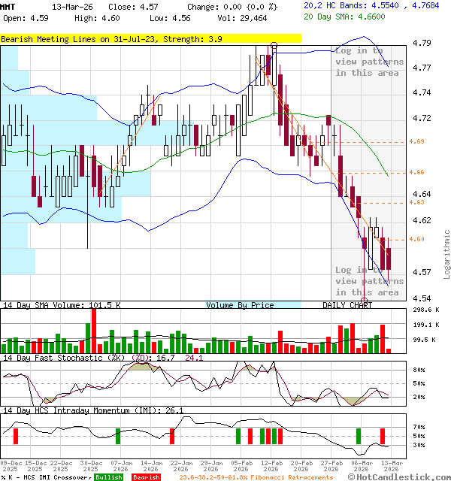
Task: Click upper 'Log in to view patterns' text
Action: [369, 62]
